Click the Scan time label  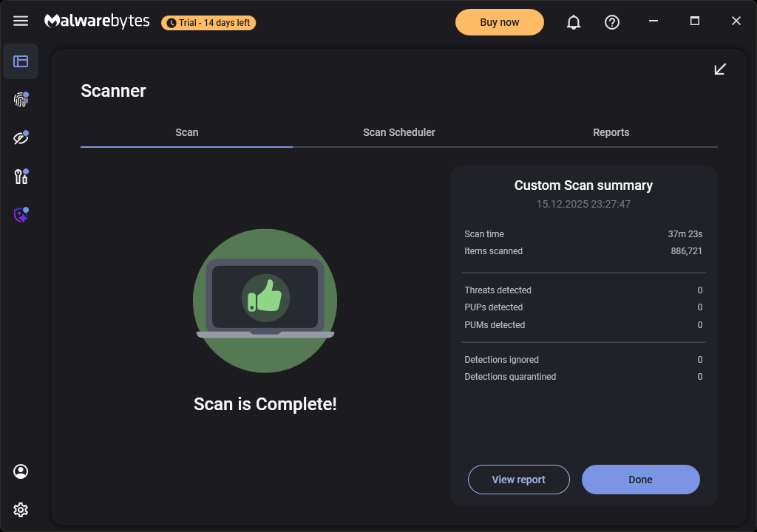[x=484, y=234]
